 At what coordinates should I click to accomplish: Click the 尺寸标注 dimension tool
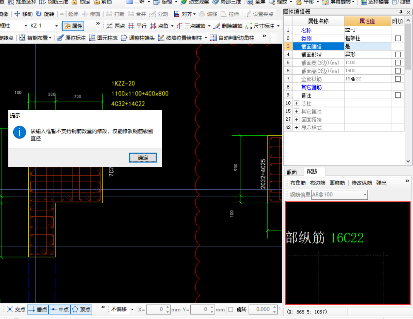click(260, 26)
